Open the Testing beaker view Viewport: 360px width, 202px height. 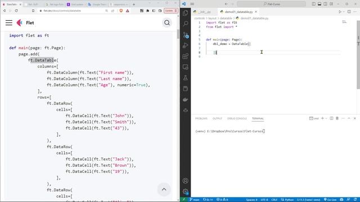(185, 78)
